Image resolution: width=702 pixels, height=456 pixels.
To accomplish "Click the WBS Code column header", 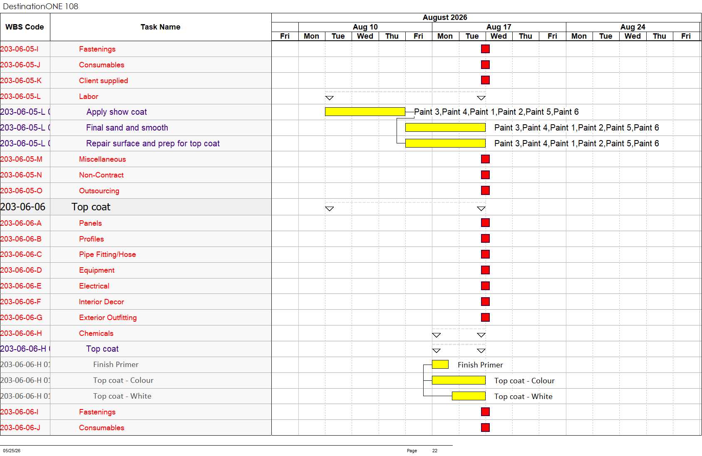I will click(25, 27).
